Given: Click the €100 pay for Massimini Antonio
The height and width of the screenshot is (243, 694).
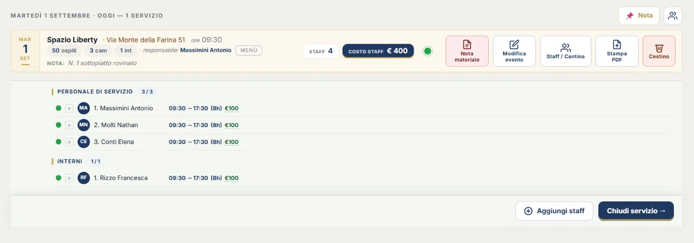Looking at the screenshot, I should point(232,108).
